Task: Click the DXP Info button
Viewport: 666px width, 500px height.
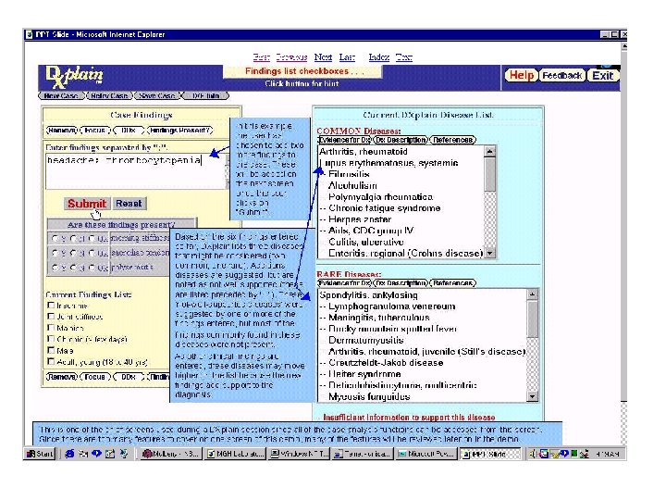Action: [x=206, y=95]
